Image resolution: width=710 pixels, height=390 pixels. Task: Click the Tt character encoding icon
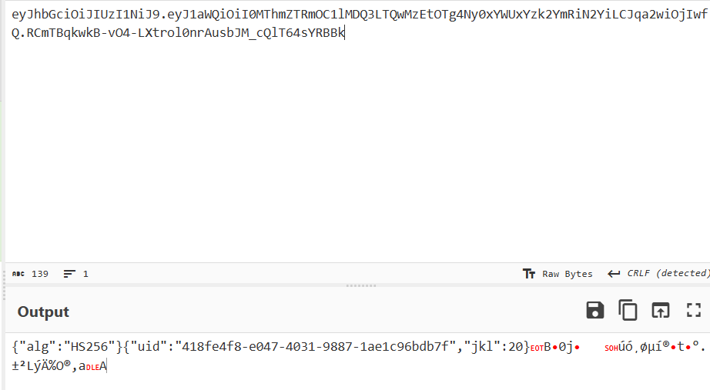click(528, 274)
